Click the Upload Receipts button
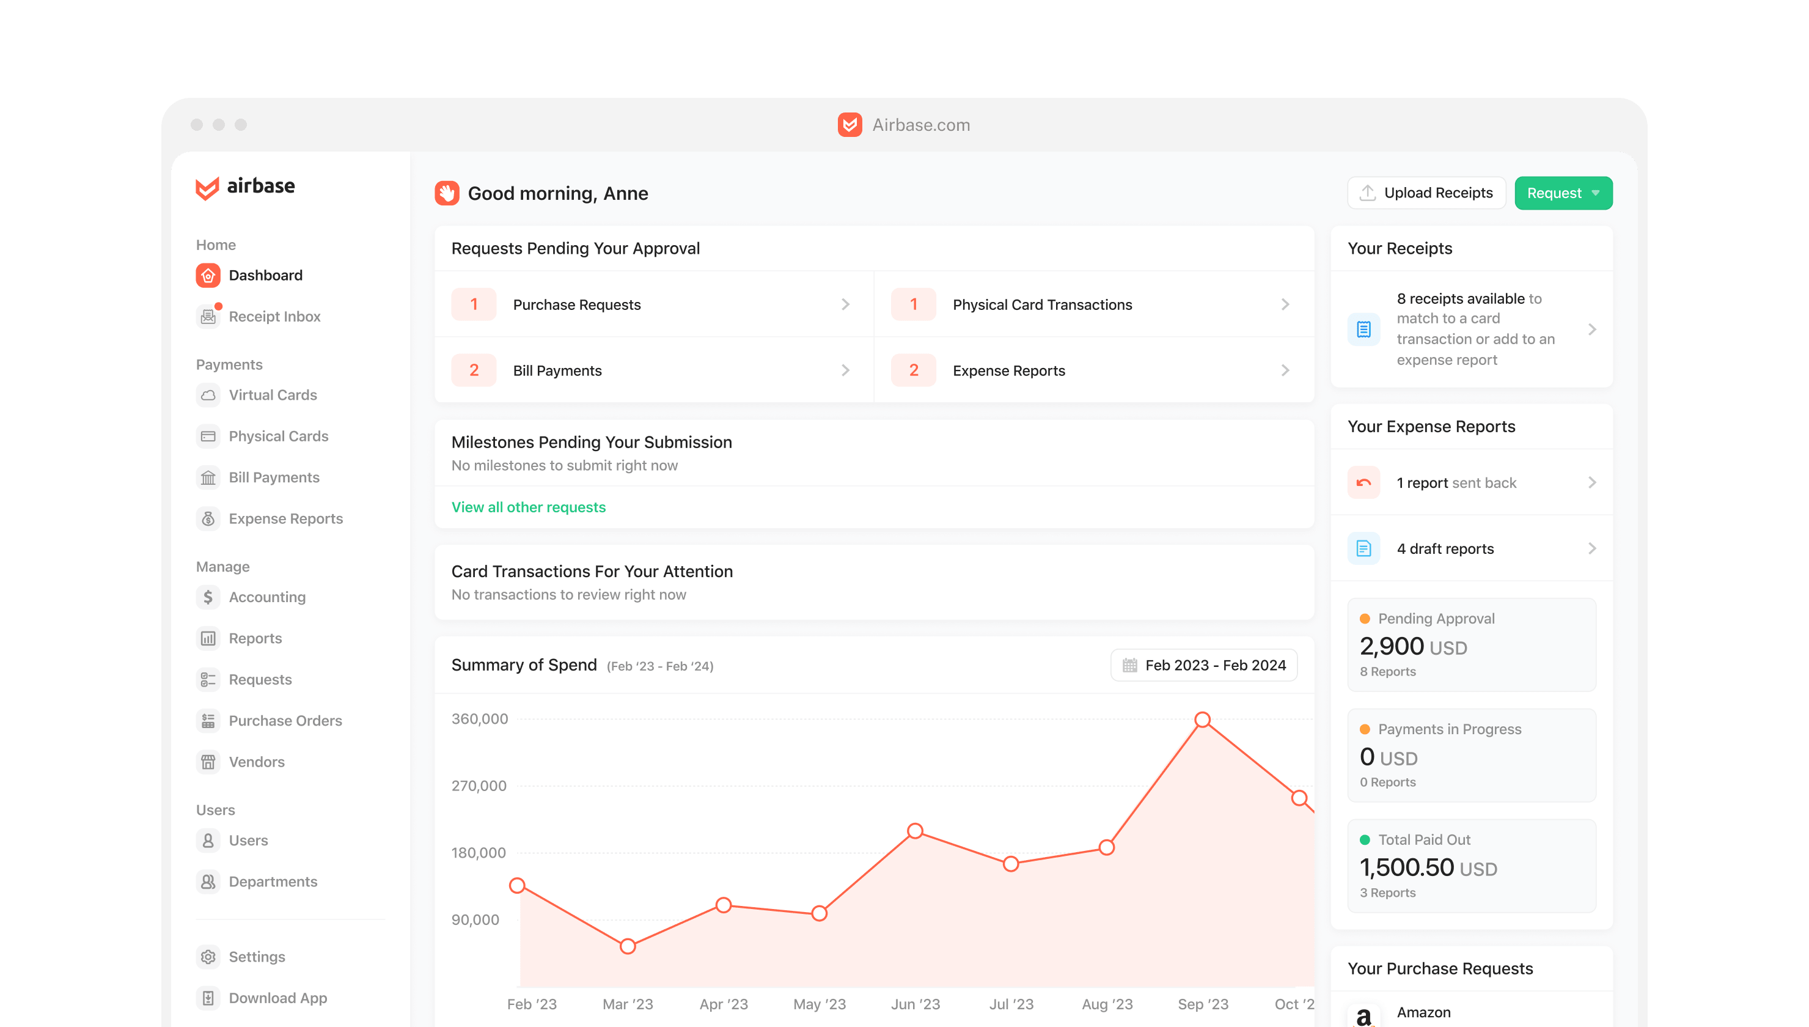The width and height of the screenshot is (1809, 1027). point(1426,193)
